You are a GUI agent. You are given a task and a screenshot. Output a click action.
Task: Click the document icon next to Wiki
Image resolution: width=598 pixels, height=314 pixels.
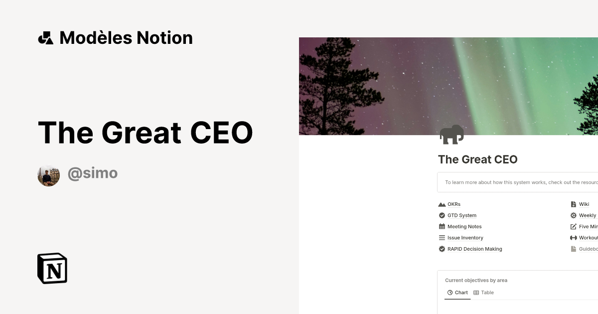click(573, 204)
